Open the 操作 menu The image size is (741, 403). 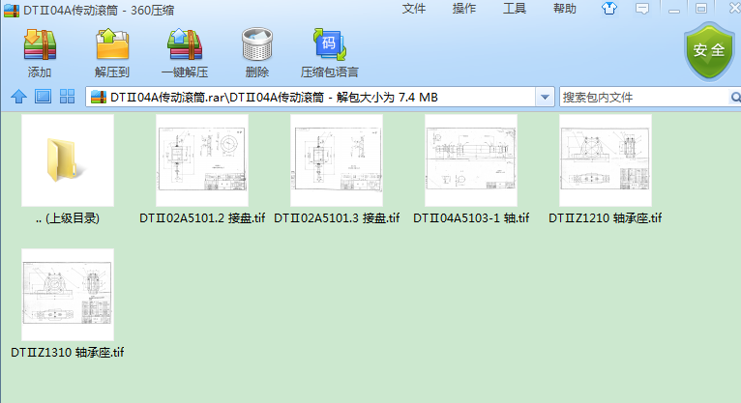point(464,9)
